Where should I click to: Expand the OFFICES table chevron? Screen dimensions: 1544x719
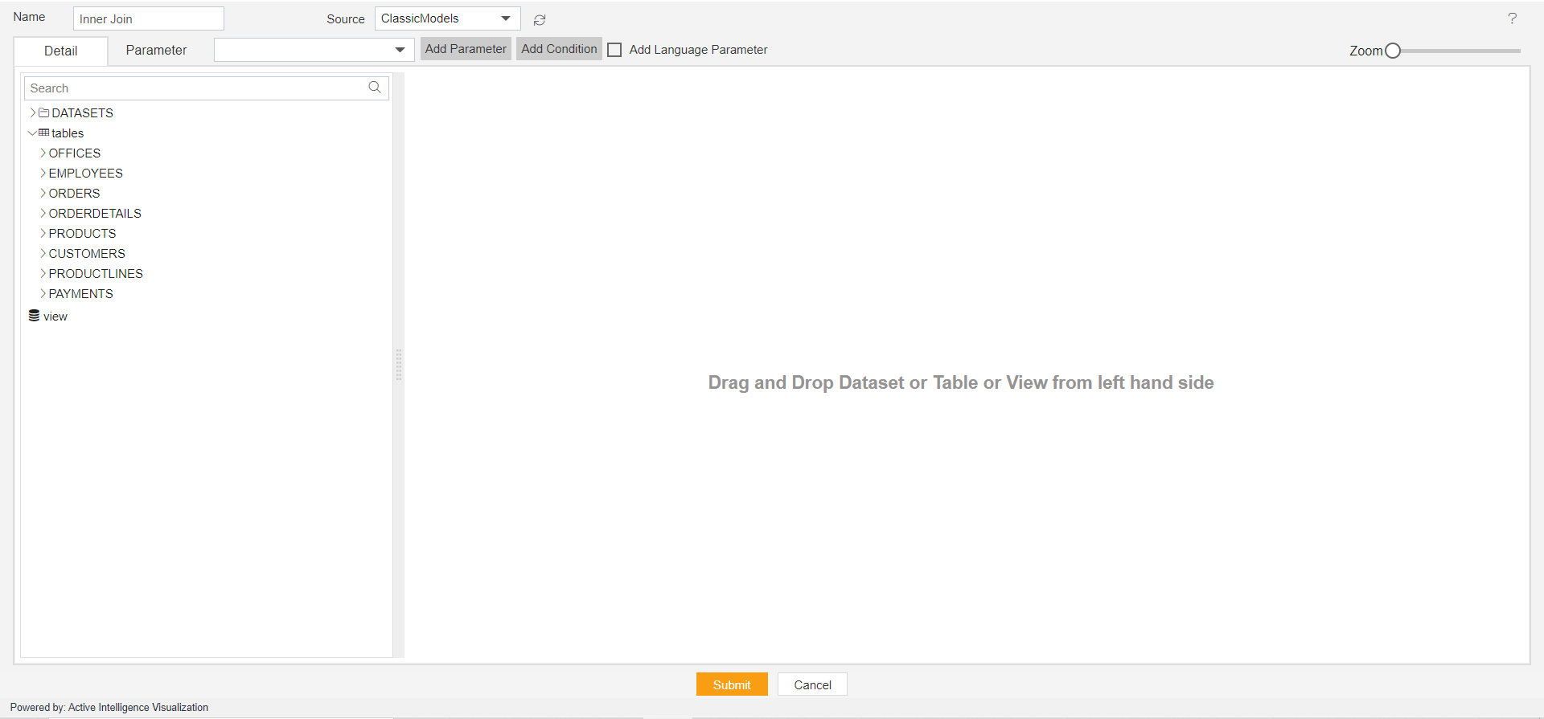43,153
